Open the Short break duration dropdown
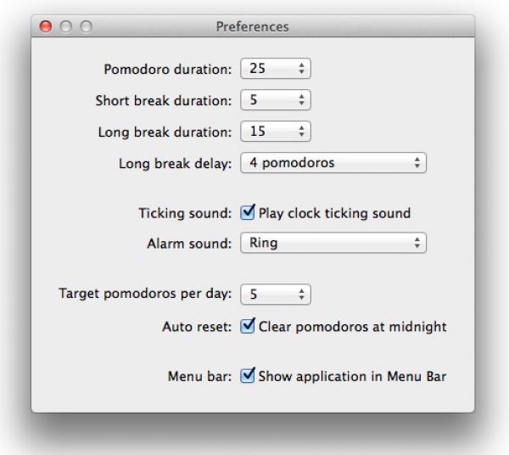Screen dimensions: 509x455 click(276, 100)
